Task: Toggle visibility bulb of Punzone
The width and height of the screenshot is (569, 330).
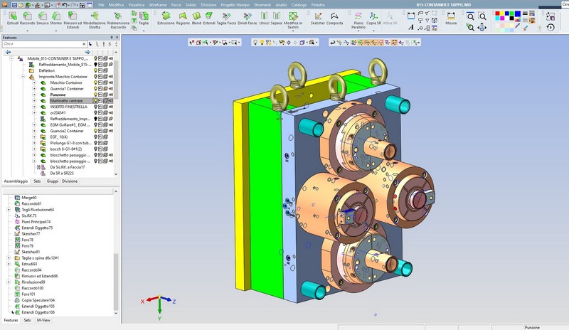Action: [x=97, y=95]
